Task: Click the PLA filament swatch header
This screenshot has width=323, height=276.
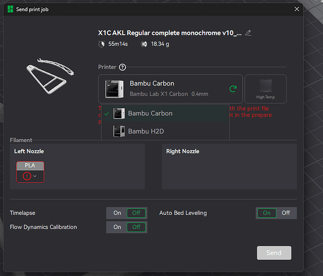Action: pos(30,166)
